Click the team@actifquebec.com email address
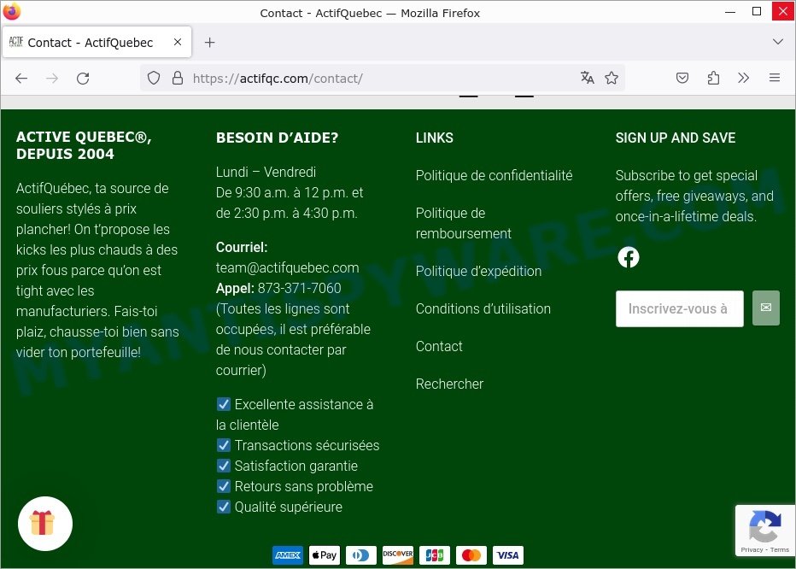This screenshot has height=569, width=796. (x=287, y=267)
